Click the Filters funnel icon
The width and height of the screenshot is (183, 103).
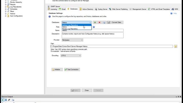[x=8, y=11]
